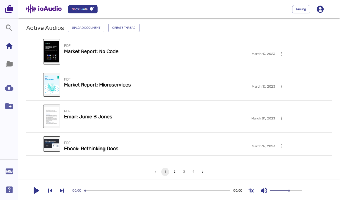340x200 pixels.
Task: Go to pagination page 1
Action: click(165, 172)
